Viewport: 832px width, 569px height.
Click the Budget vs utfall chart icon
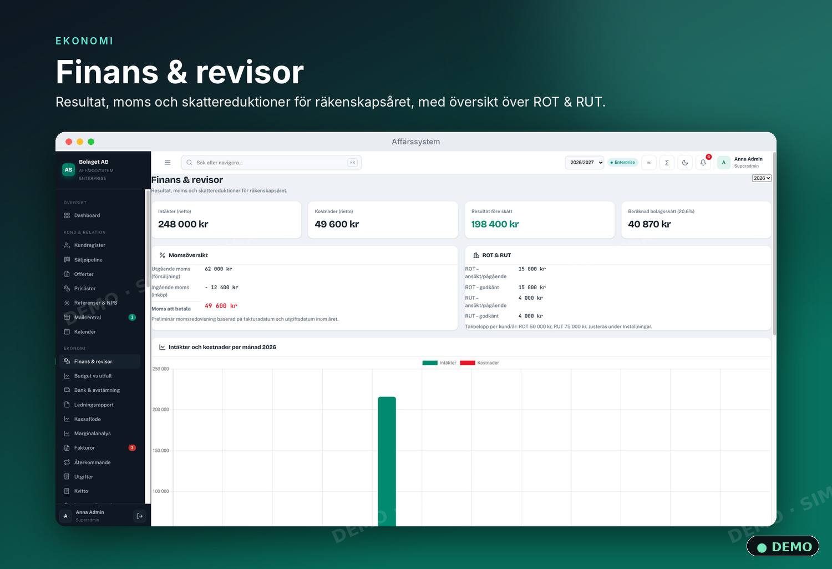point(67,376)
